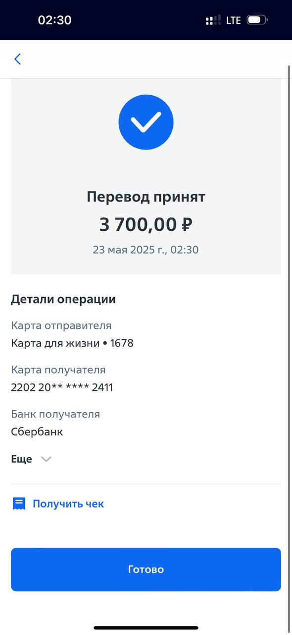292x635 pixels.
Task: Tap the Сбербанк recipient bank value
Action: (x=37, y=432)
